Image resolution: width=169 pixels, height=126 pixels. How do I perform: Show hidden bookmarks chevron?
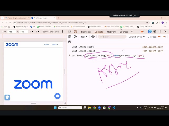[x=165, y=27]
